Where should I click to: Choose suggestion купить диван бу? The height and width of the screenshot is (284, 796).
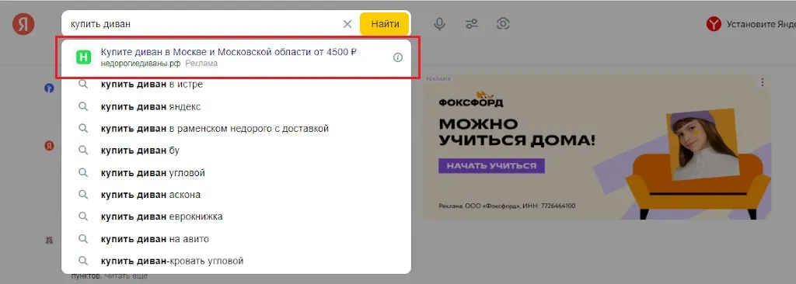click(x=236, y=151)
